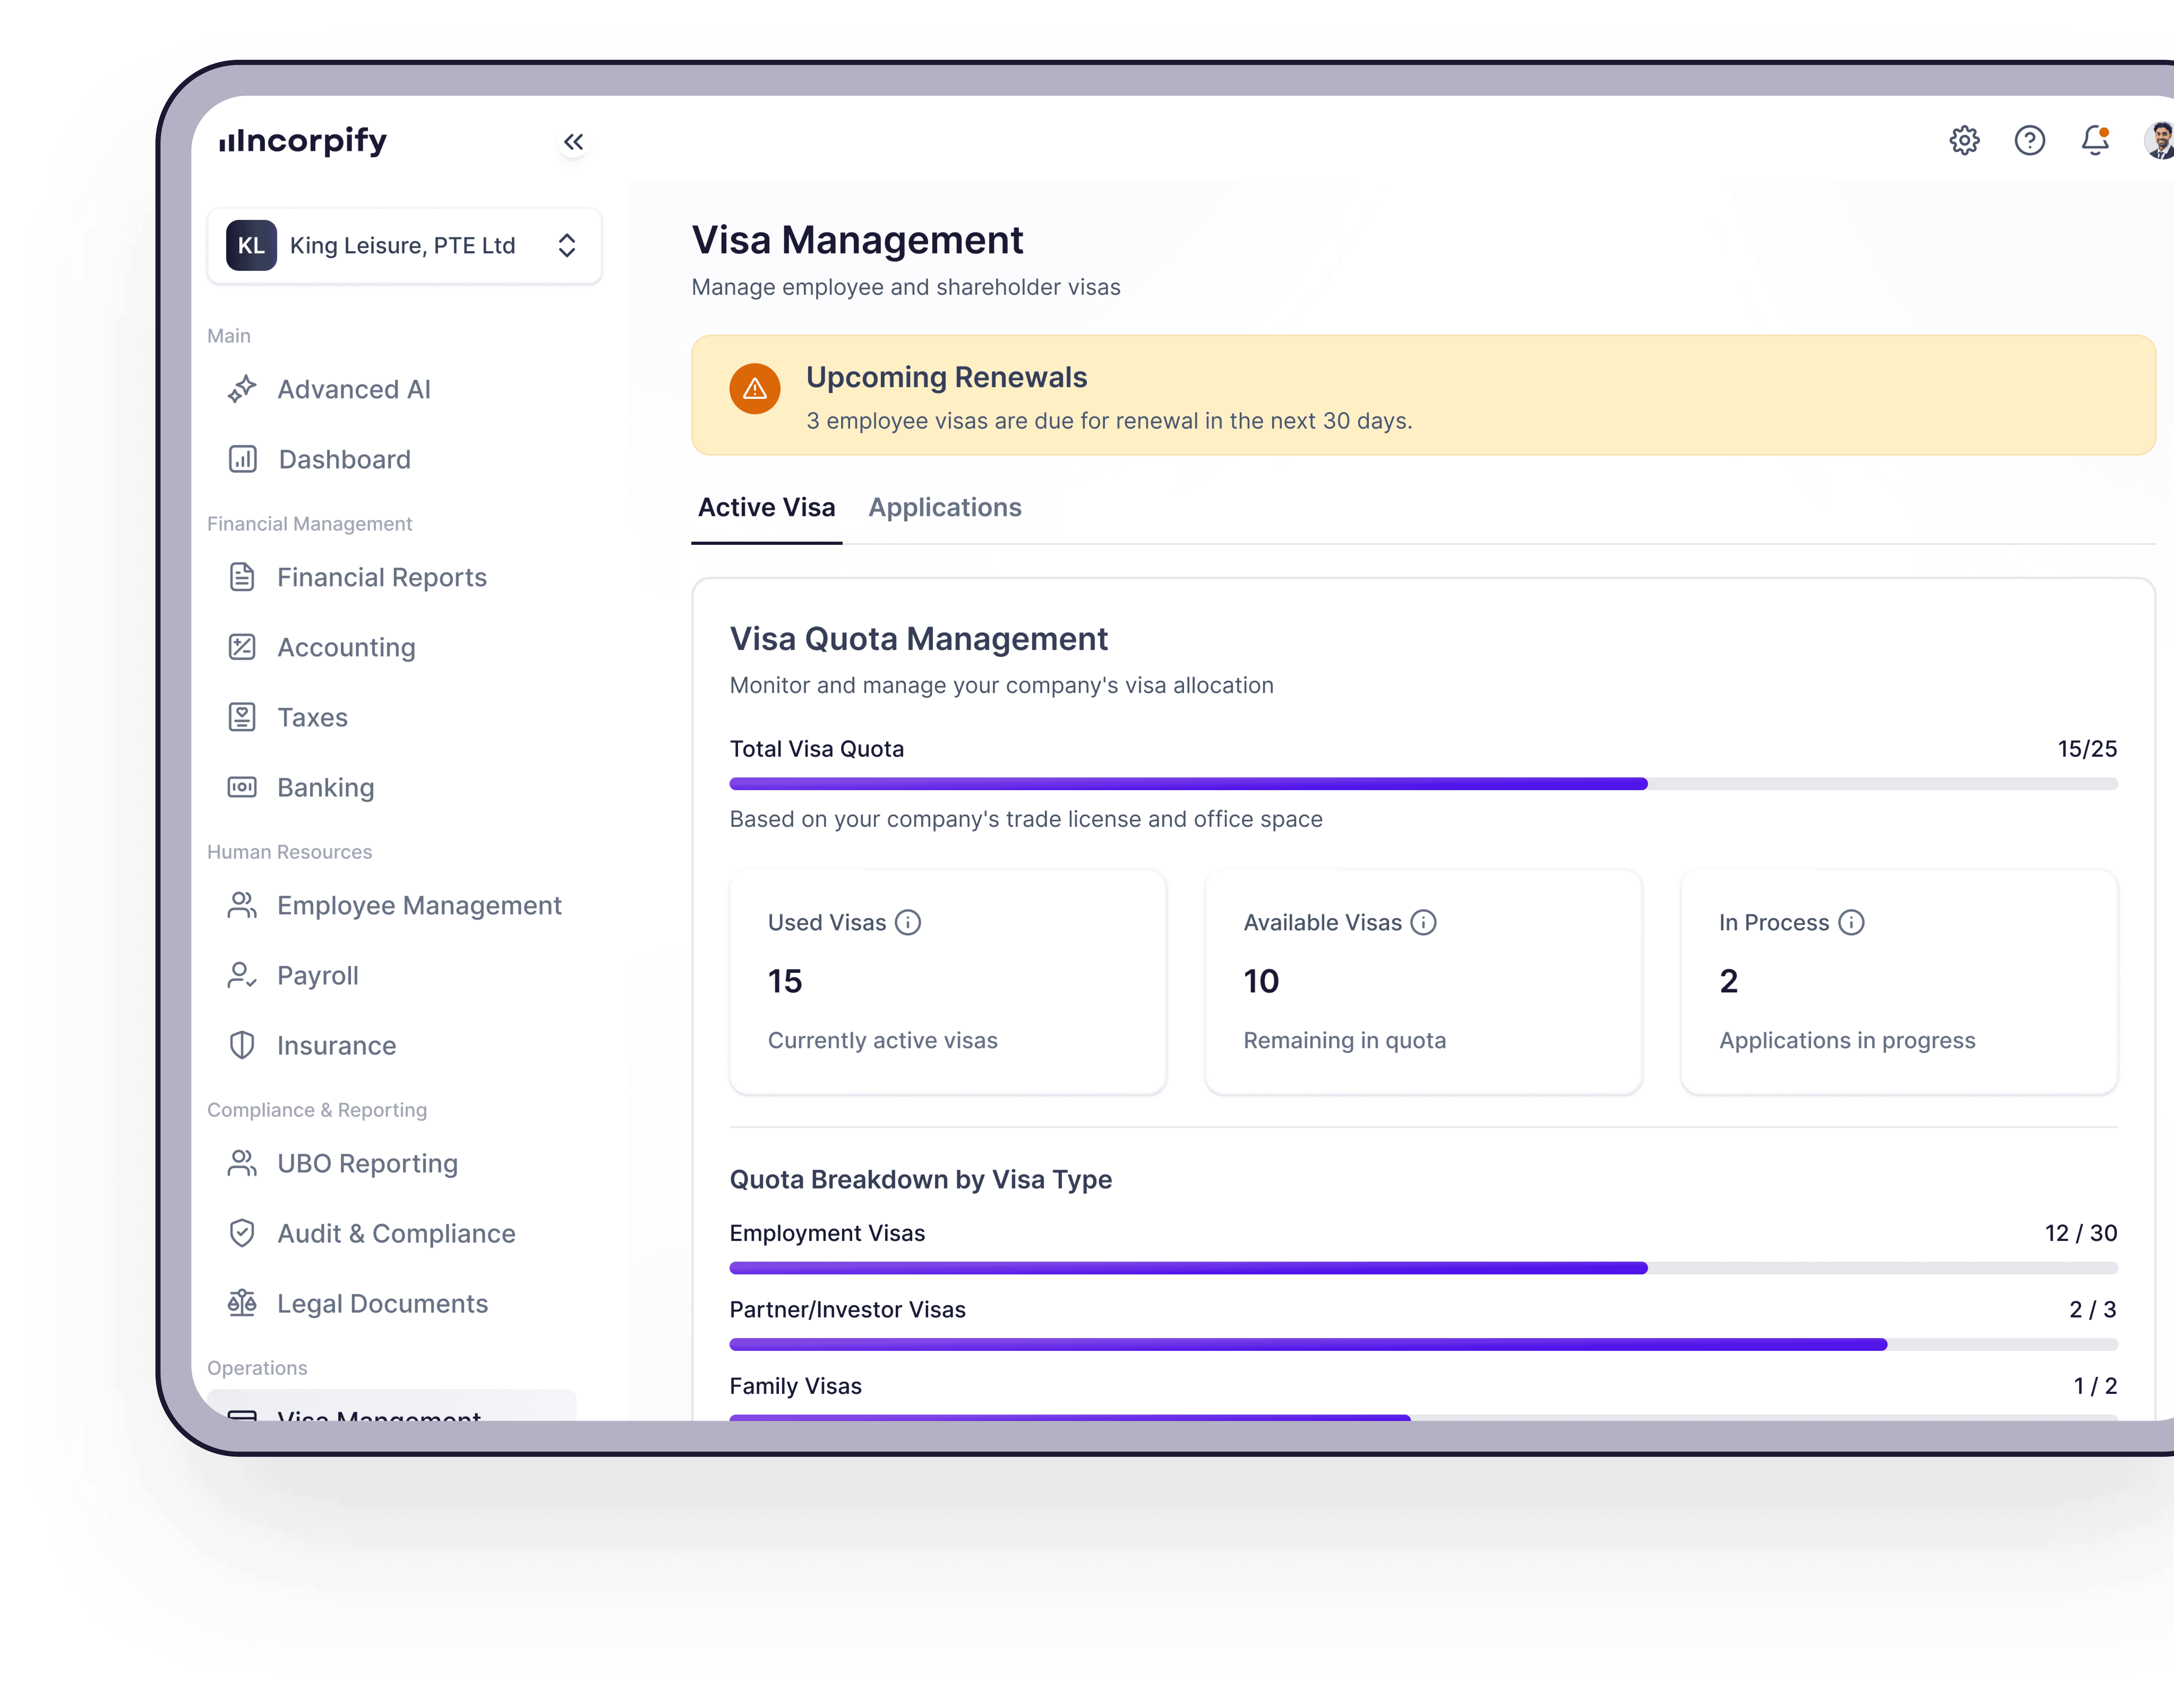Click the Banking banknote icon
2174x1708 pixels.
(x=242, y=787)
